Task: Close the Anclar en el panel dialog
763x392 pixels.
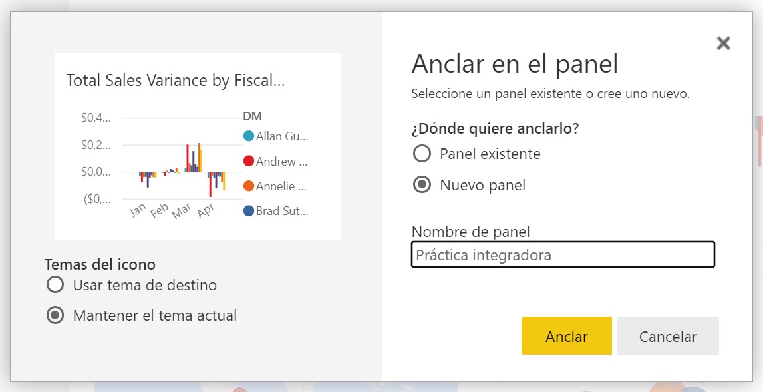Action: [723, 43]
